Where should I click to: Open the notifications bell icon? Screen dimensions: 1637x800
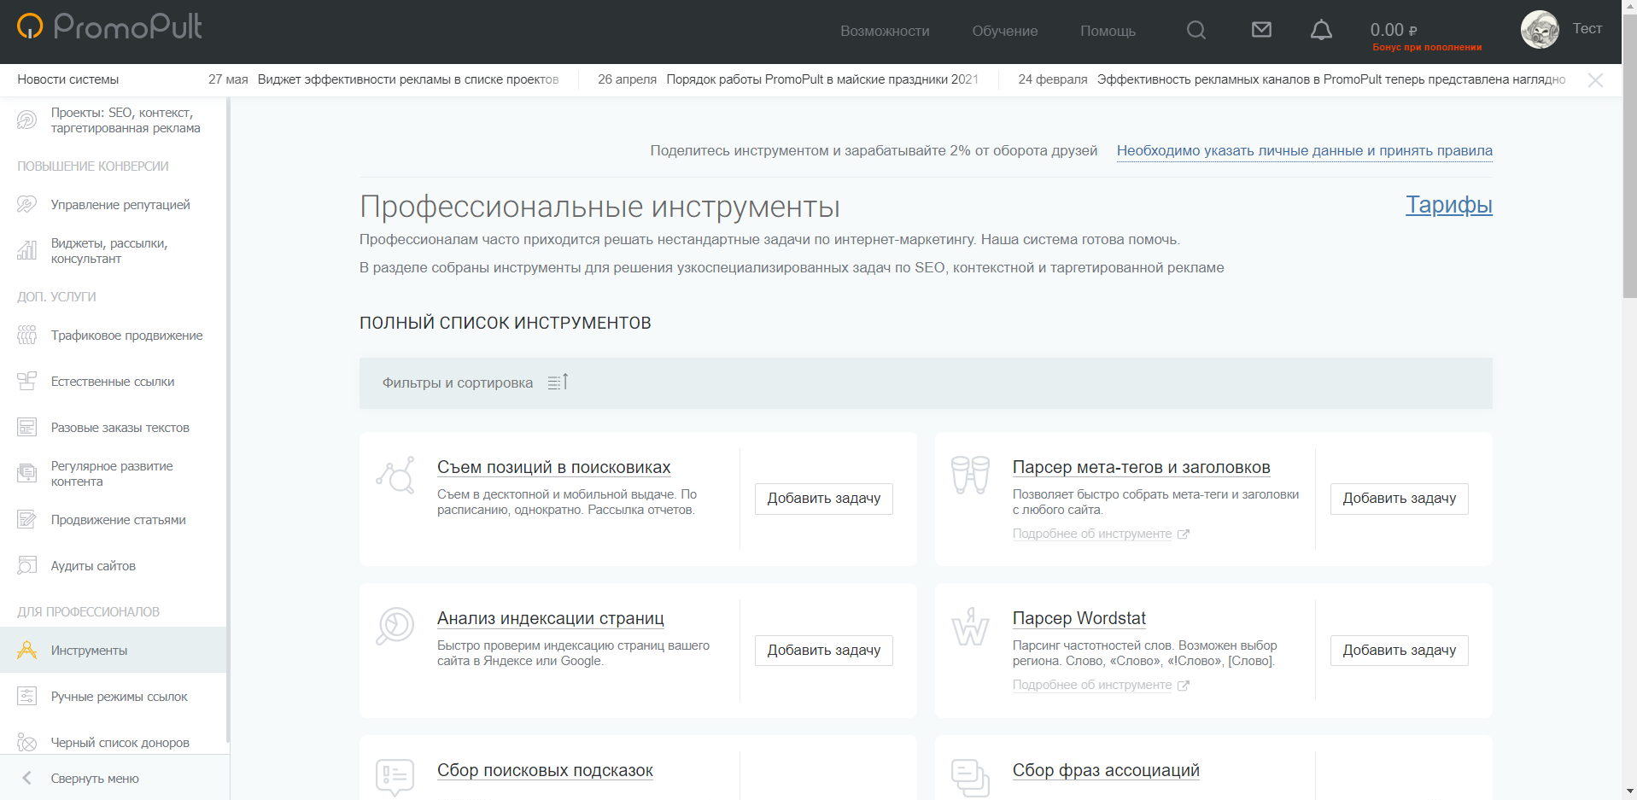click(x=1321, y=30)
